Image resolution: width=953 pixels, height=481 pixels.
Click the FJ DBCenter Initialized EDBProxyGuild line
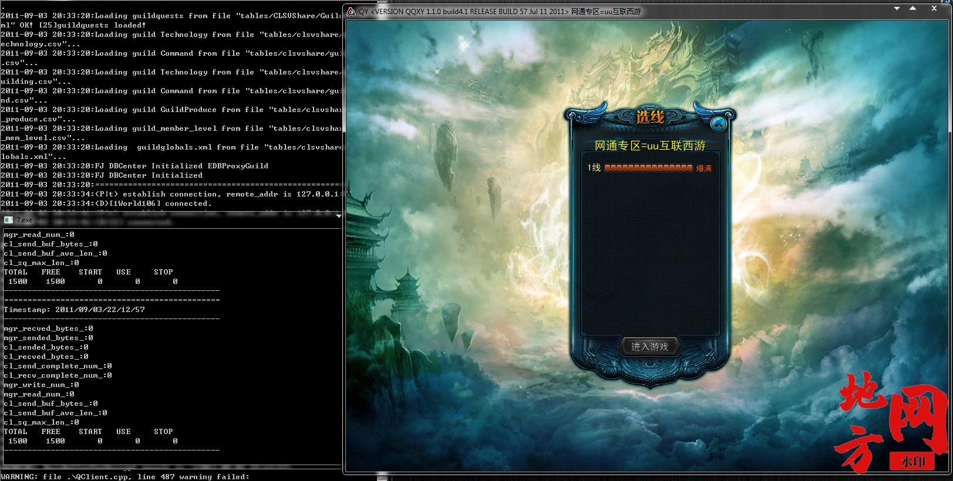[x=134, y=166]
